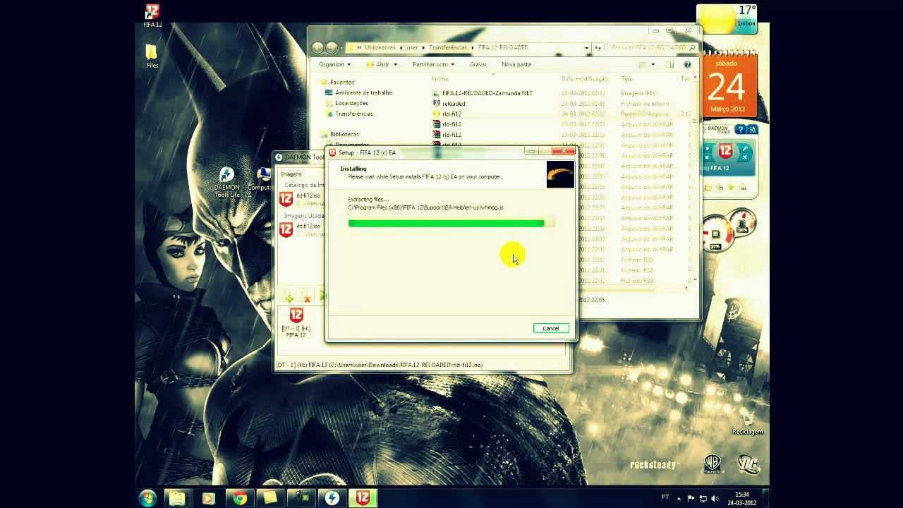The image size is (903, 508).
Task: Sort files by Data modificação column
Action: (x=584, y=79)
